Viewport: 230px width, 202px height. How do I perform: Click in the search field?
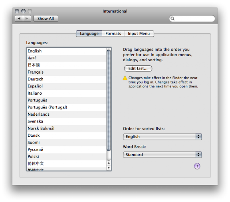click(x=192, y=19)
